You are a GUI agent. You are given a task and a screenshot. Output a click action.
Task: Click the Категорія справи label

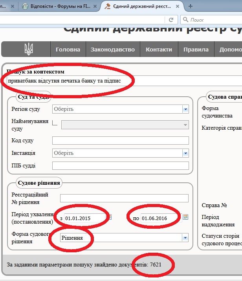[222, 128]
